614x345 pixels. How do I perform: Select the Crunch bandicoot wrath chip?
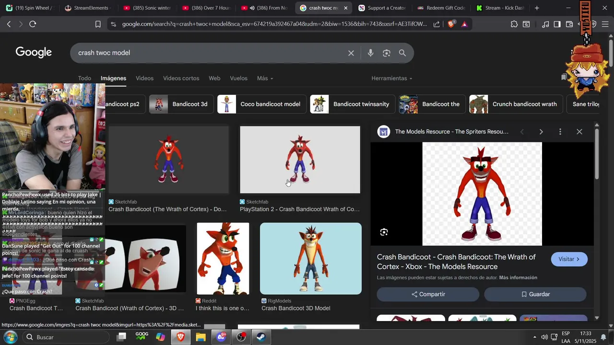pos(516,104)
